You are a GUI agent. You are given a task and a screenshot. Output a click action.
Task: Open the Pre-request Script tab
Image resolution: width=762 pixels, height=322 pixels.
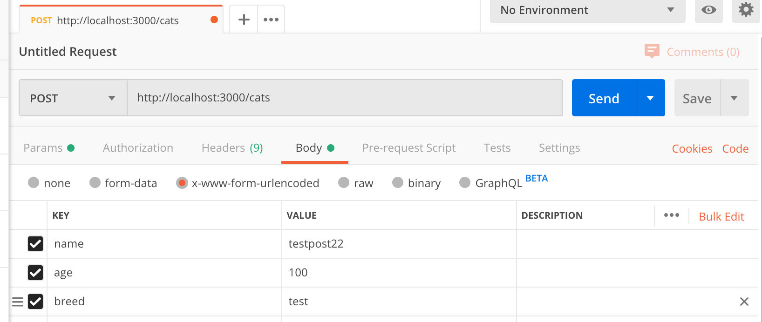[408, 148]
